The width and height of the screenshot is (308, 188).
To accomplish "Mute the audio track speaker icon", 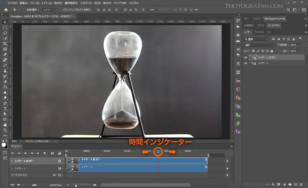I will (54, 175).
